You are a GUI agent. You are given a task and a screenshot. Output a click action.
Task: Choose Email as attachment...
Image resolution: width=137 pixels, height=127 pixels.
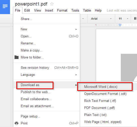pyautogui.click(x=47, y=106)
